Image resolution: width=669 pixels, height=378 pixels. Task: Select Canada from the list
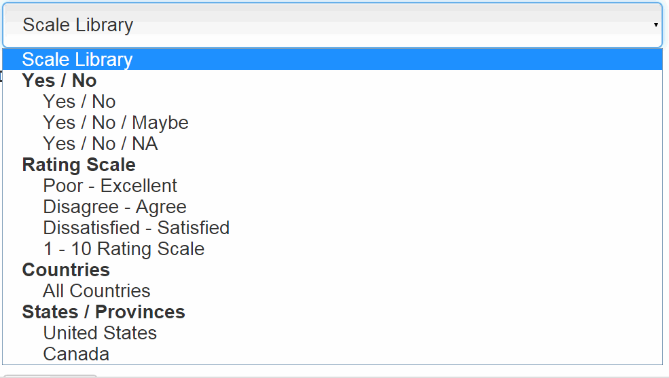(76, 354)
